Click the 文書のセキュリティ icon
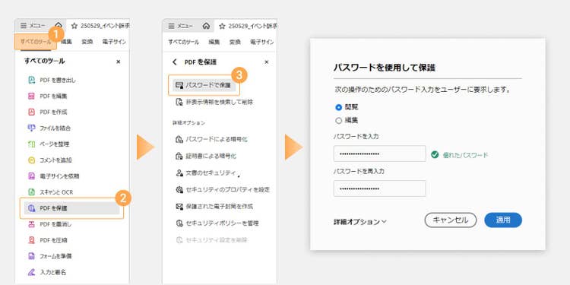Screen dimensions: 570x285 (179, 173)
